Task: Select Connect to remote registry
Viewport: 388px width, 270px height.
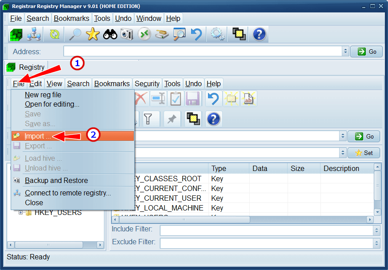Action: (68, 193)
